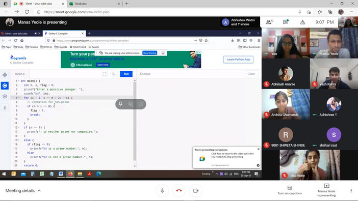358x201 pixels.
Task: Click the Run button in Programiz
Action: click(x=126, y=74)
